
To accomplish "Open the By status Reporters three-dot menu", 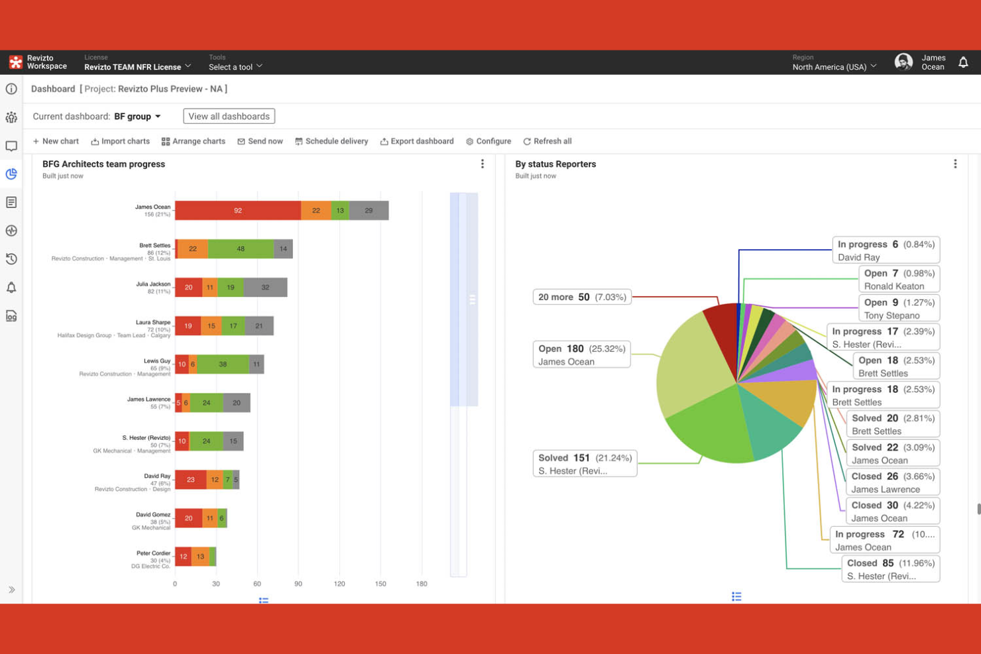I will click(x=955, y=164).
